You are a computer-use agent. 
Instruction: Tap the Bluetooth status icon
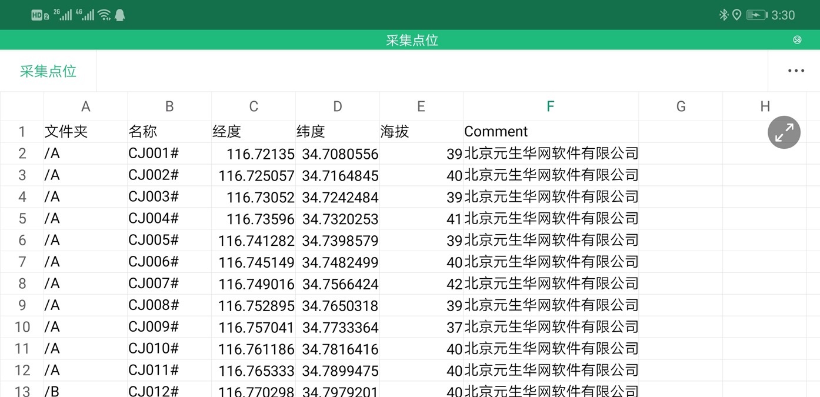coord(724,15)
